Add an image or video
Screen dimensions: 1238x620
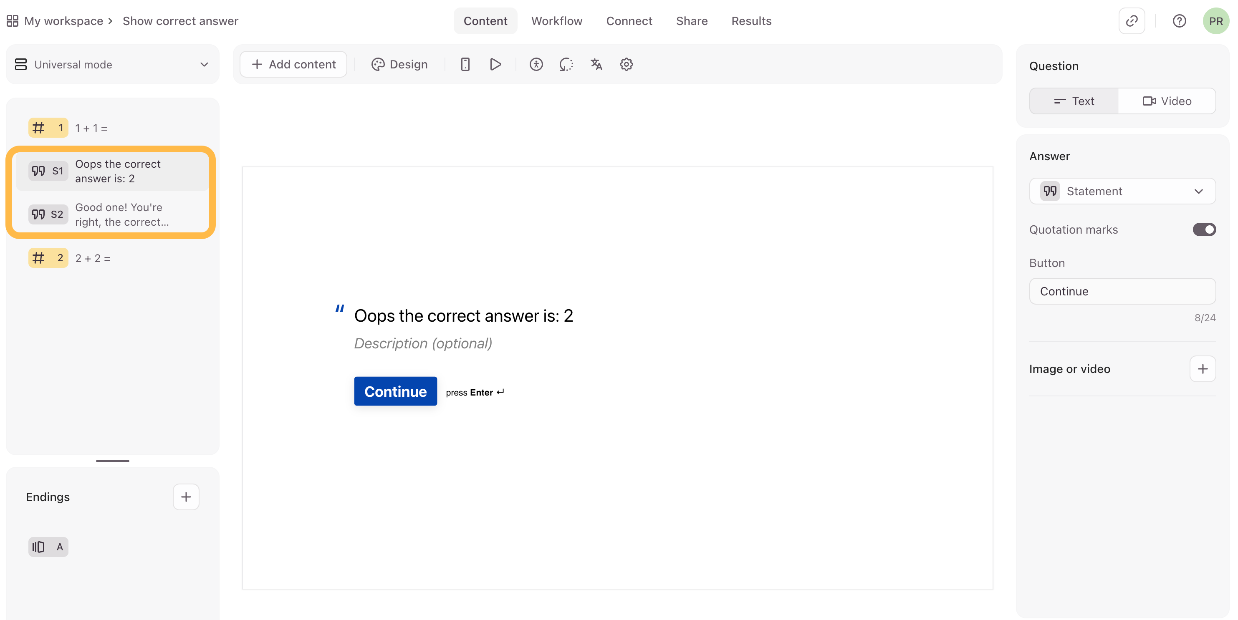1203,369
